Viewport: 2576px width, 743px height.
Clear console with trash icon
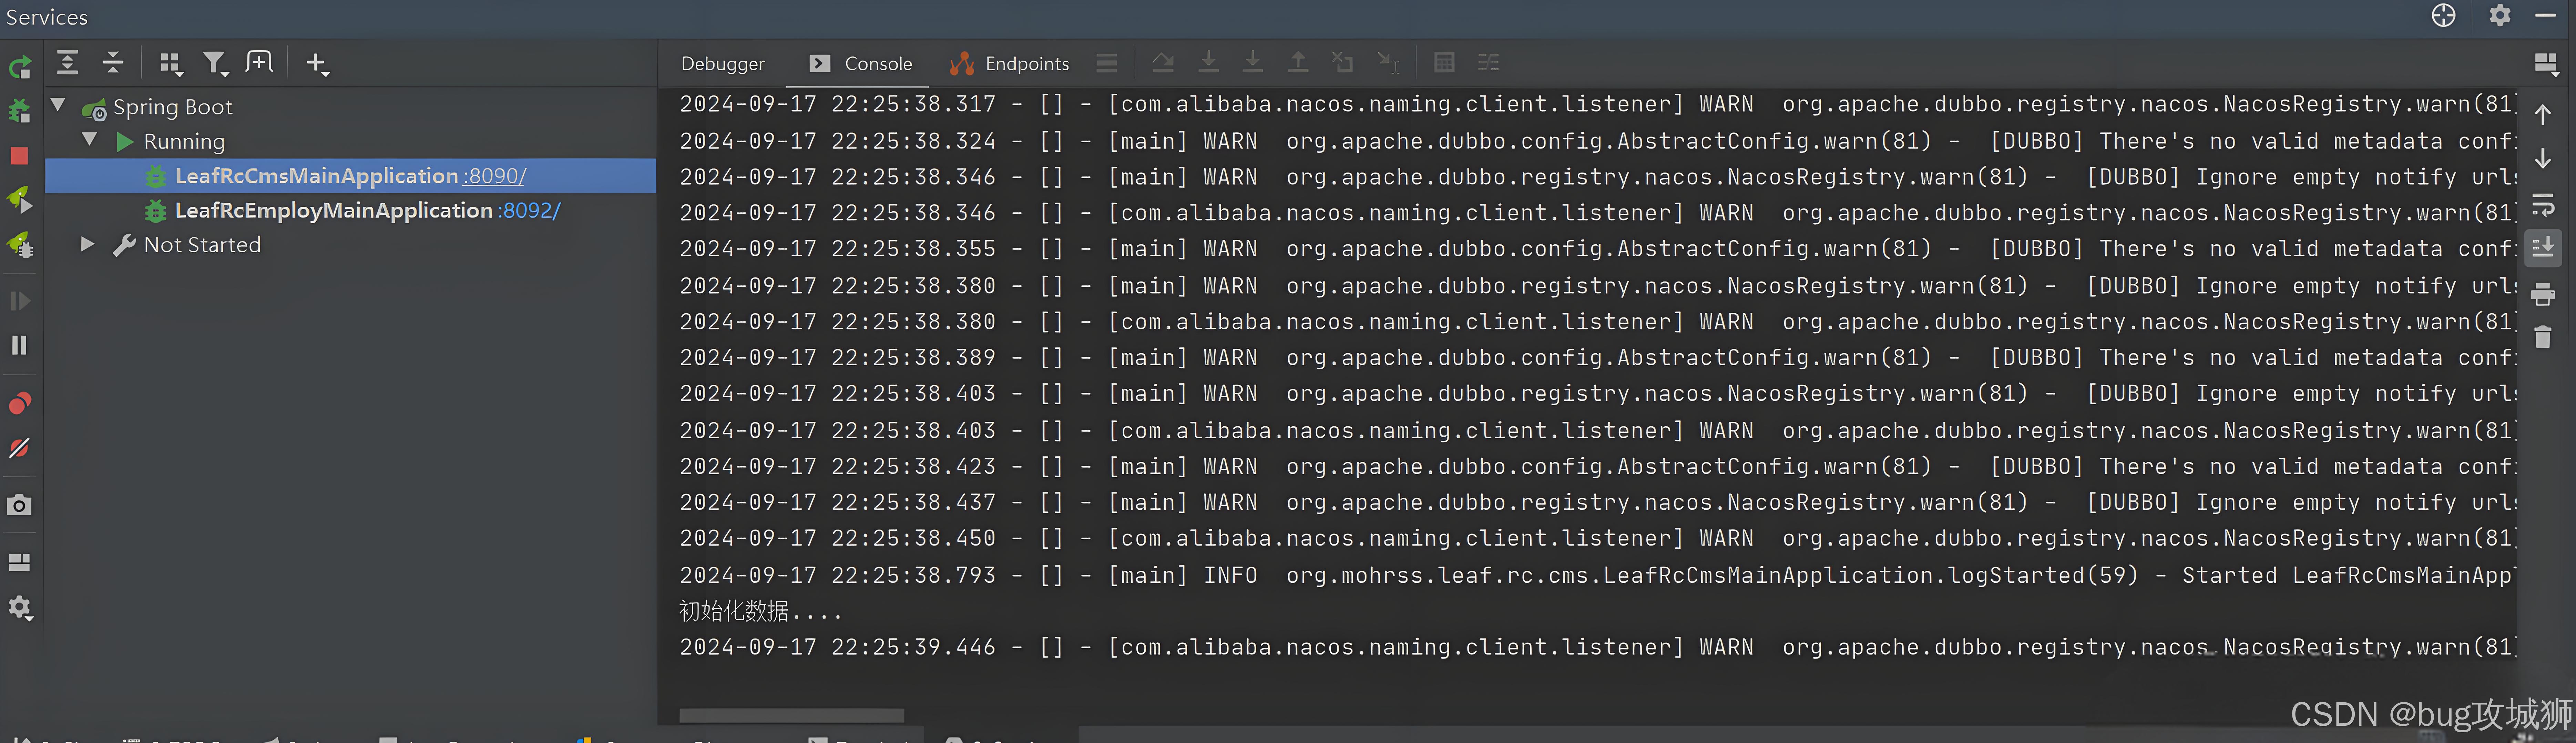2543,337
